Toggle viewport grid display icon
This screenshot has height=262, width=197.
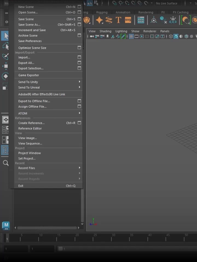(x=131, y=37)
